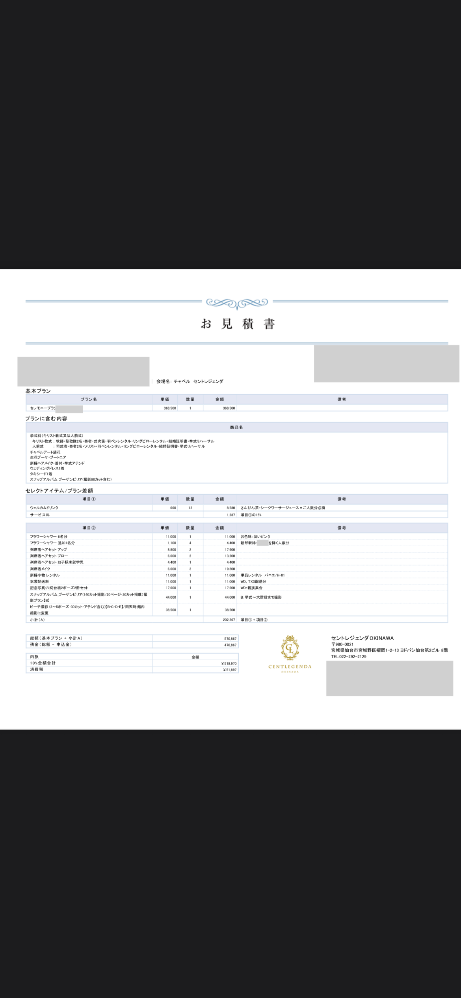461x998 pixels.
Task: Tap the 小計(A) row label
Action: coord(37,620)
